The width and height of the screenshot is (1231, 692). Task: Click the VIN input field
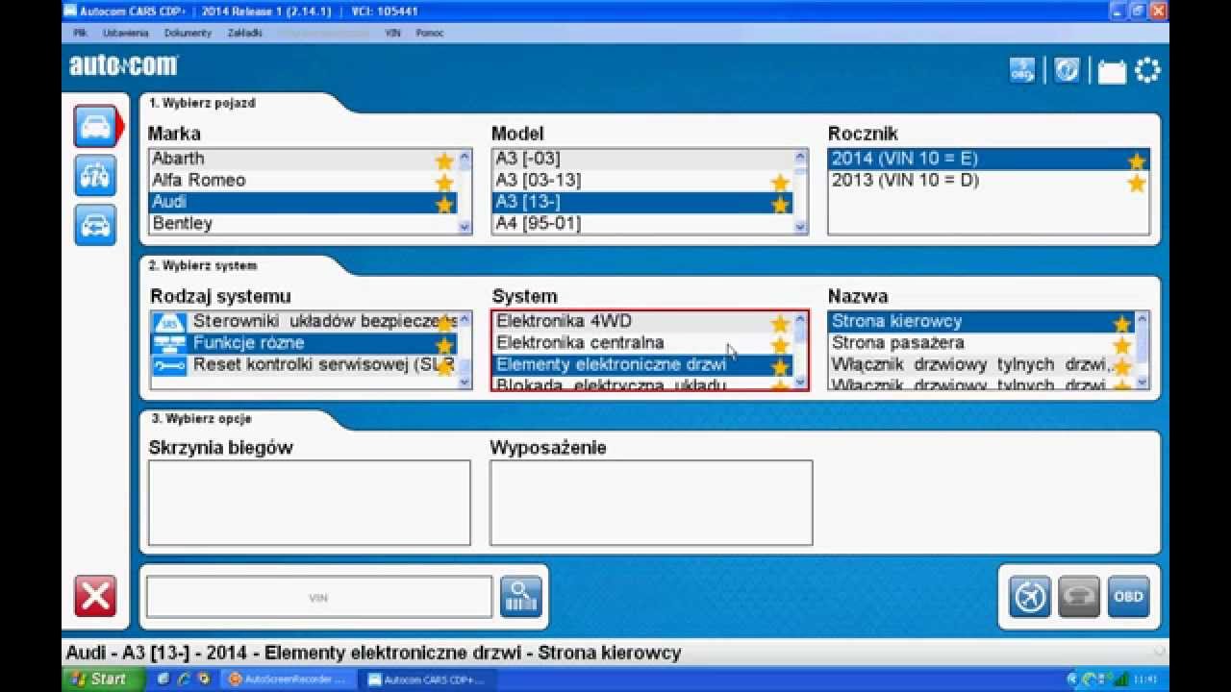(318, 597)
